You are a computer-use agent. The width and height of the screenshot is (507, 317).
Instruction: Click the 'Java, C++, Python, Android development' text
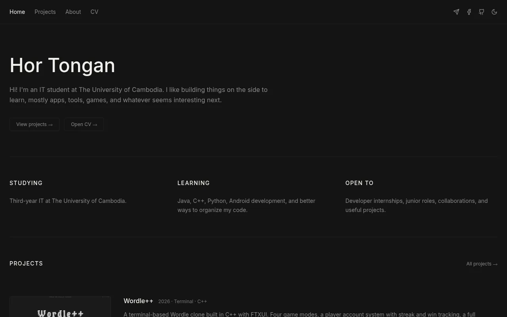point(246,205)
